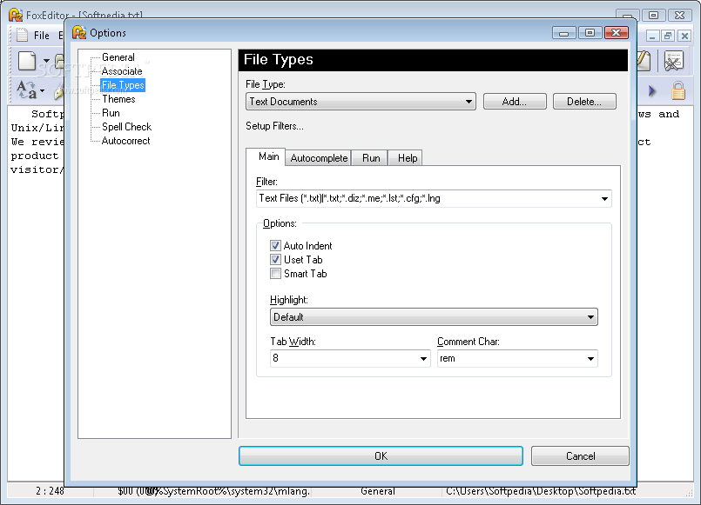The height and width of the screenshot is (505, 701).
Task: Click the New document icon in toolbar
Action: click(27, 61)
